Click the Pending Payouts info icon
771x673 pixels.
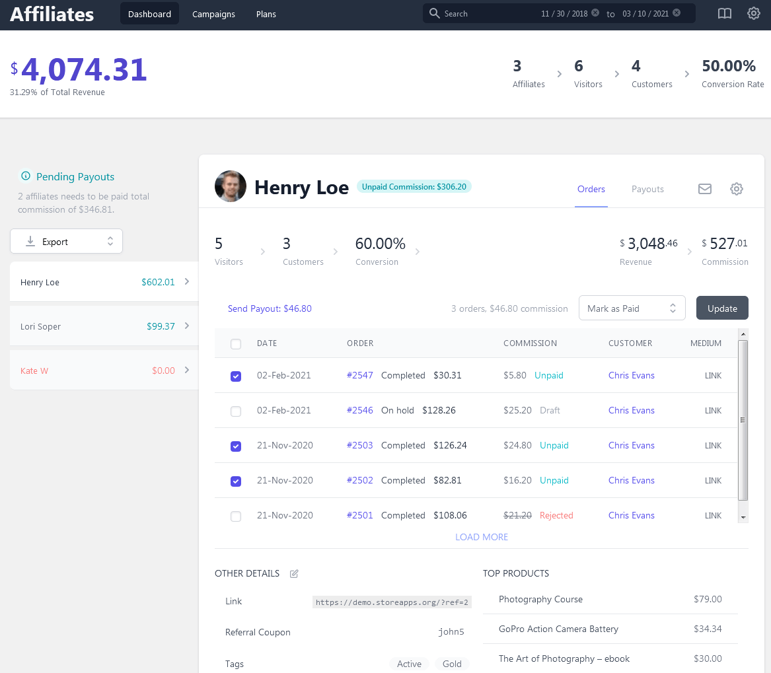pos(26,176)
